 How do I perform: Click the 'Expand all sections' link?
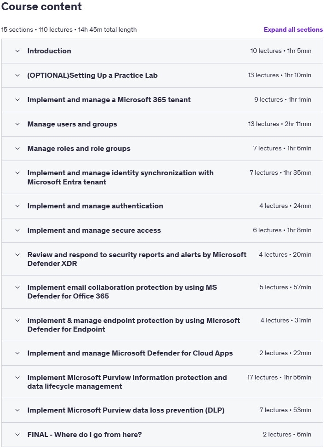point(293,30)
